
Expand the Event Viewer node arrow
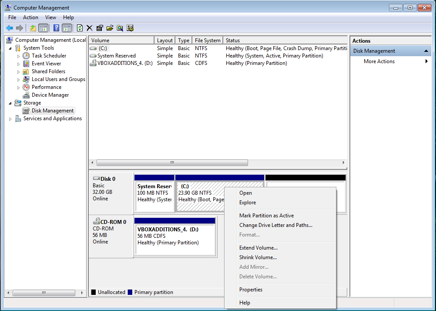pyautogui.click(x=19, y=64)
